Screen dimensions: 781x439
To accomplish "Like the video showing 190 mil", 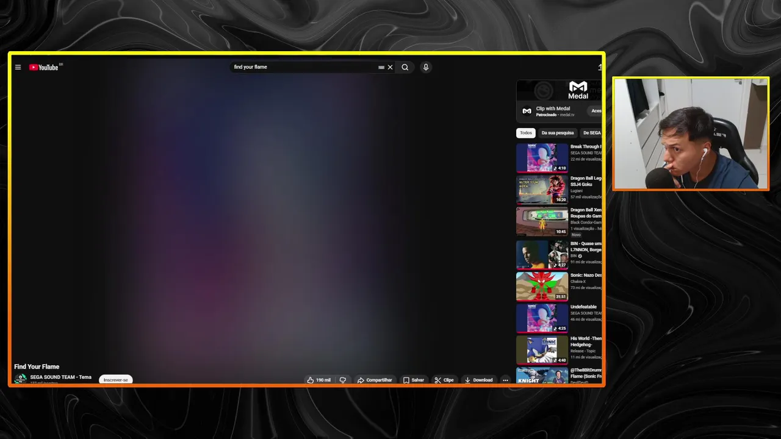I will [x=319, y=380].
